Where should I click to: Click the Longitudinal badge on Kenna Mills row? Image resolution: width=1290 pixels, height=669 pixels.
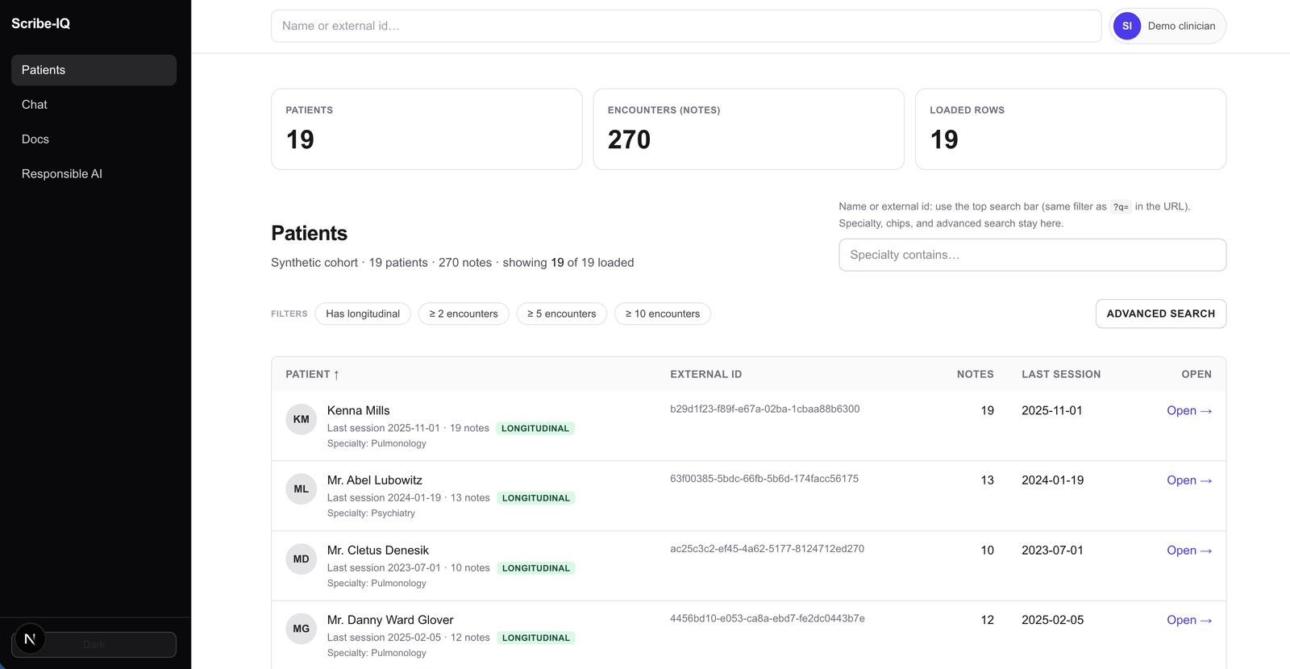[535, 429]
